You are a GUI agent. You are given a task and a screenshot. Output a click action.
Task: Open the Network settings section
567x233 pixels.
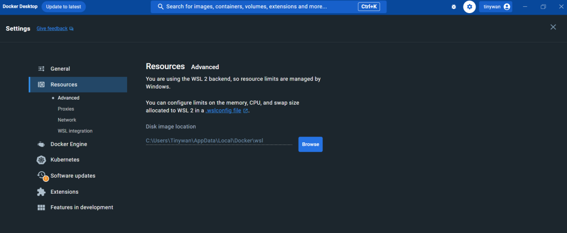[x=67, y=120]
